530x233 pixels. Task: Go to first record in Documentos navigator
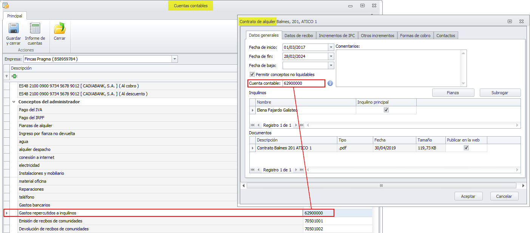point(253,170)
